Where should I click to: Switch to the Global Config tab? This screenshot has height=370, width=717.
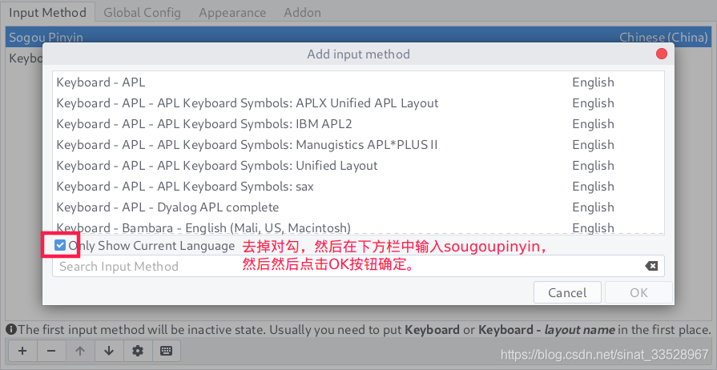[x=142, y=12]
